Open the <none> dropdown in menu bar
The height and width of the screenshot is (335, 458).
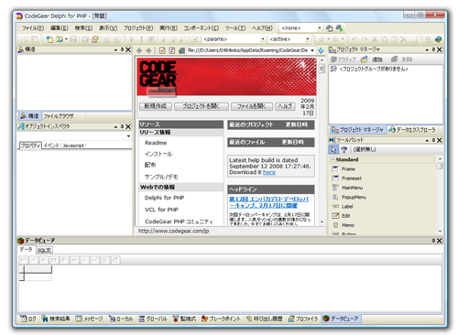320,28
